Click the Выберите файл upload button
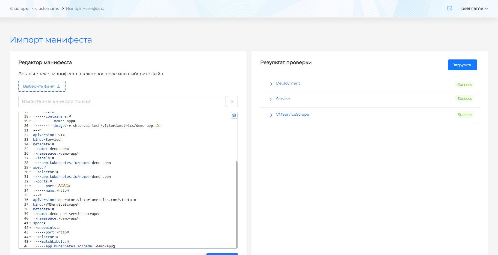Image resolution: width=498 pixels, height=255 pixels. point(42,86)
